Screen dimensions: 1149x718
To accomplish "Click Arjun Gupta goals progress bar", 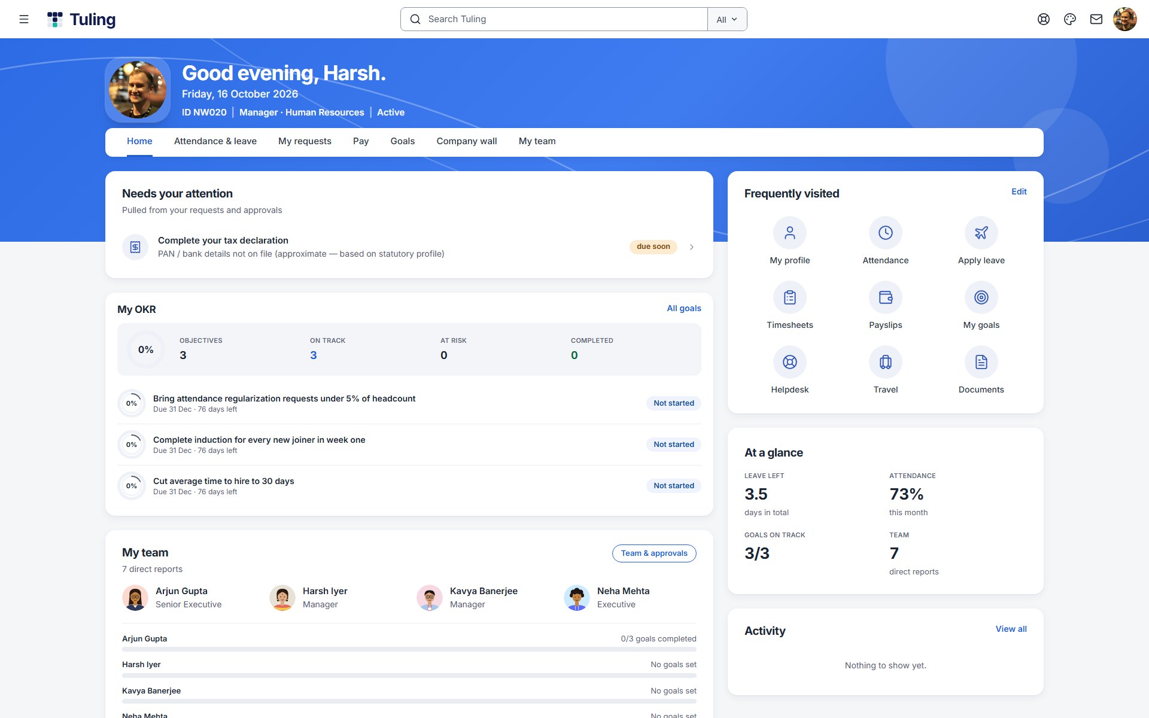I will pyautogui.click(x=409, y=649).
